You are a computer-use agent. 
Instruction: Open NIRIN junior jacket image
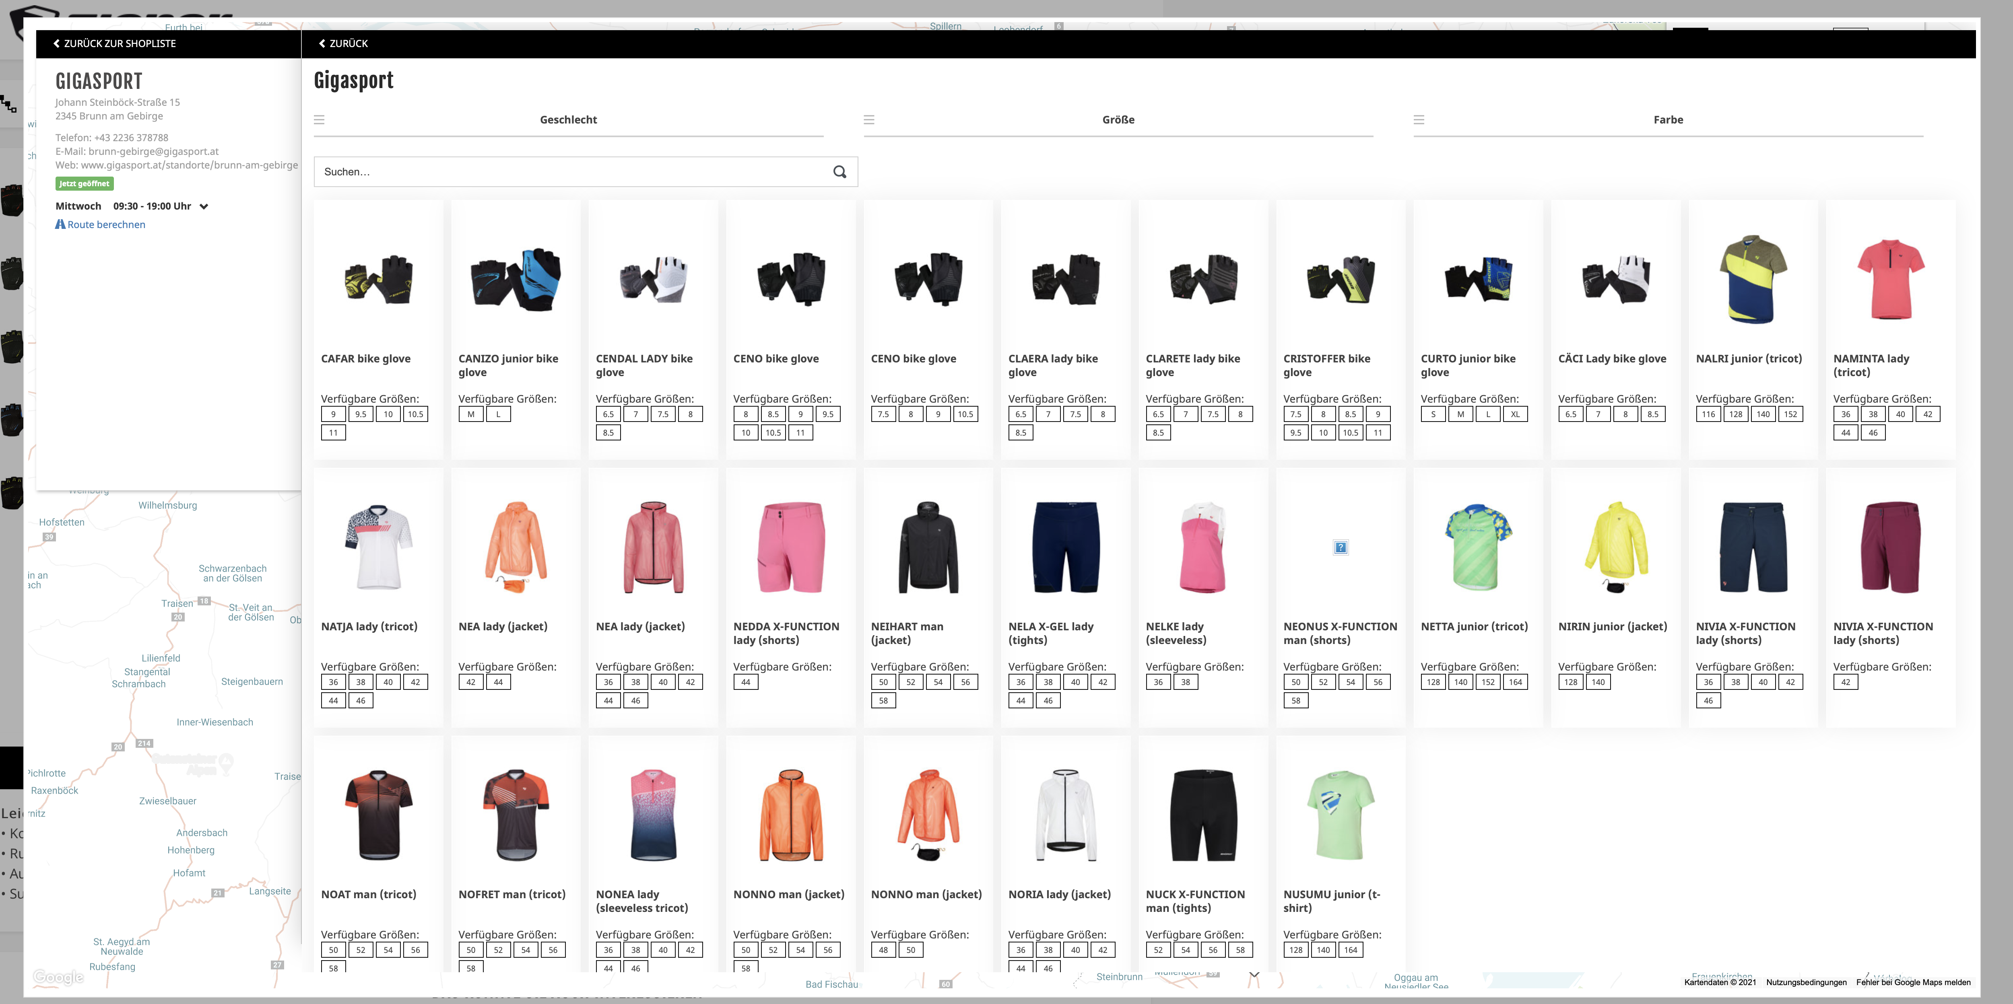tap(1616, 547)
